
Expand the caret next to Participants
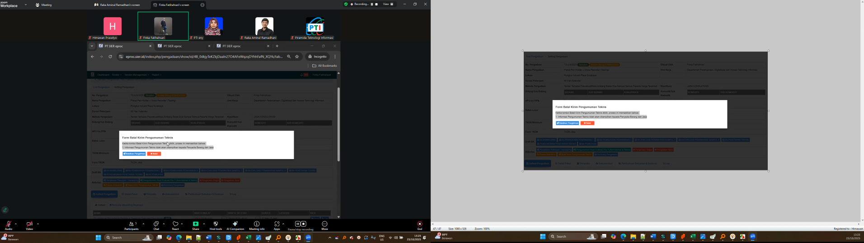pos(143,224)
